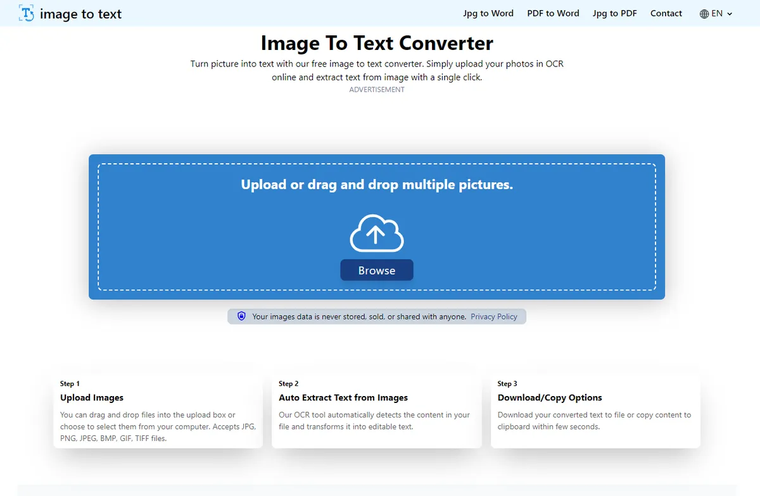Select the Jpg to Word menu item
Image resolution: width=760 pixels, height=496 pixels.
(x=488, y=13)
